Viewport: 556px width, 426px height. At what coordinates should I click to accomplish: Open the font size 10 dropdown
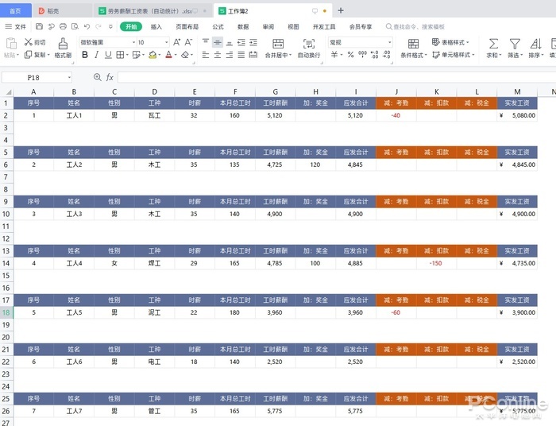point(166,43)
